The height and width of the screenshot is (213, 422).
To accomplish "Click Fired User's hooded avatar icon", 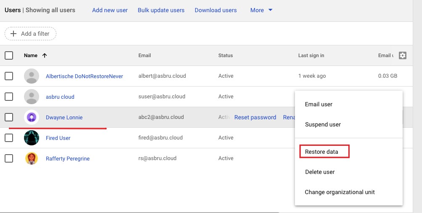I will (x=32, y=138).
